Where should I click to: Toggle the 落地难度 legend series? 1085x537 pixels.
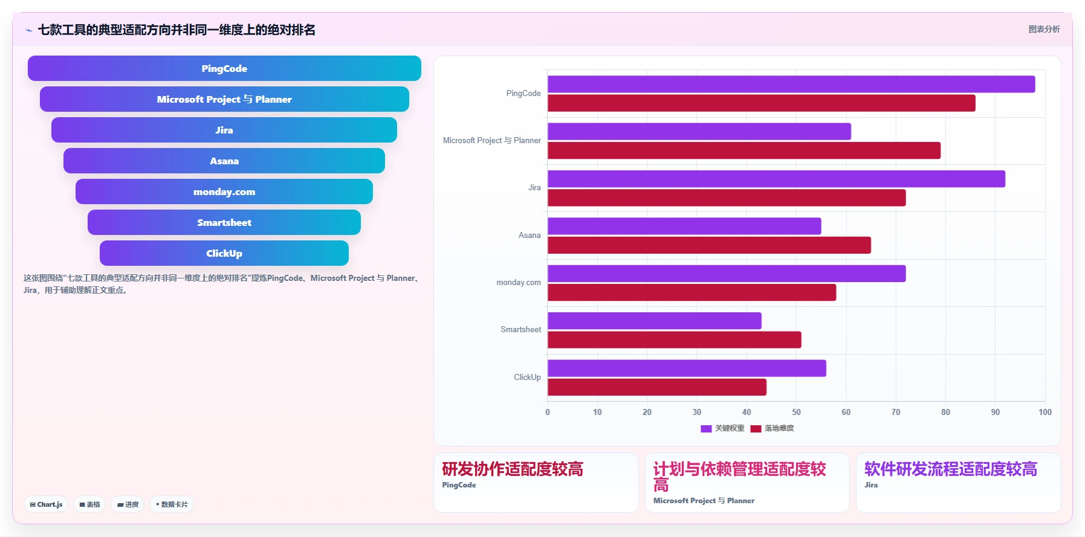[x=772, y=428]
